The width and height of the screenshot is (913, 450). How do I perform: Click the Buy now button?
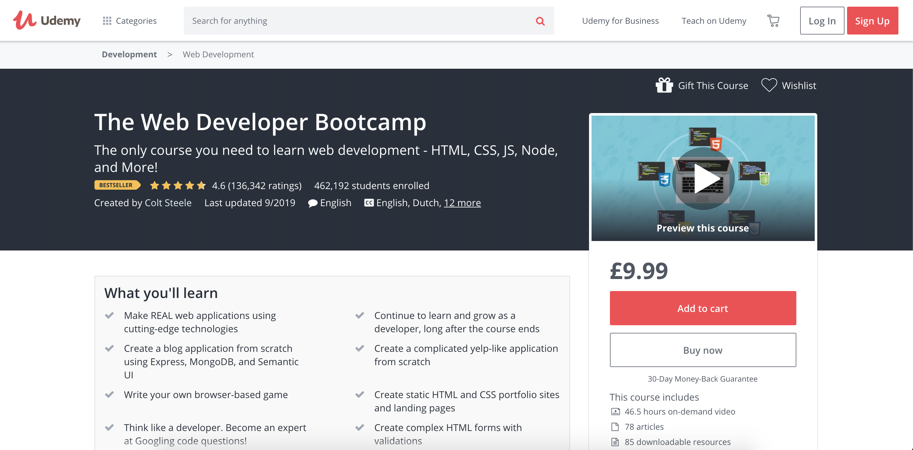[703, 350]
